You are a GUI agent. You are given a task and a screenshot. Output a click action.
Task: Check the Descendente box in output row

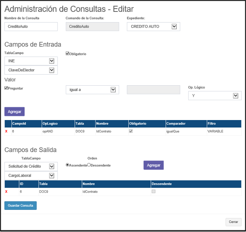point(153,191)
